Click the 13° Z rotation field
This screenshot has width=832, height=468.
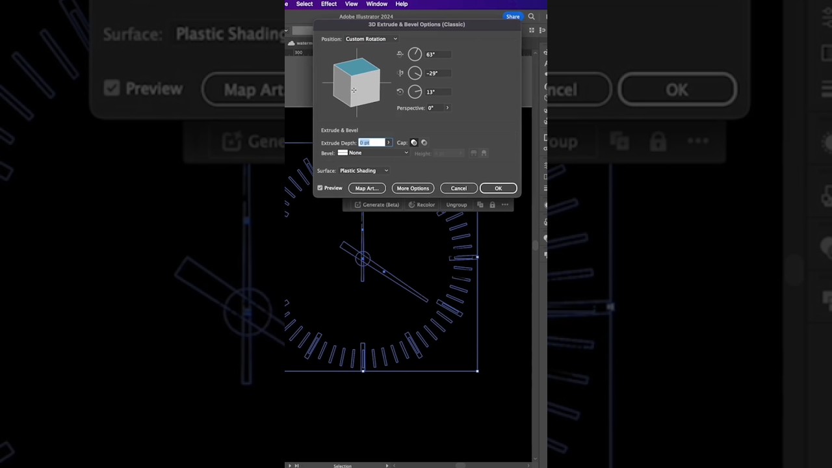pos(437,92)
